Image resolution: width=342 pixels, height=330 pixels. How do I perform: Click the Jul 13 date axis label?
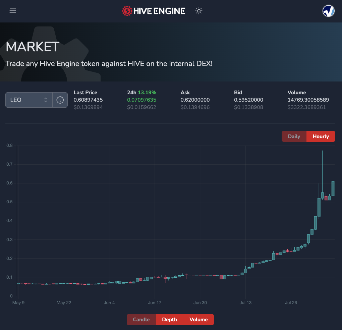click(245, 303)
